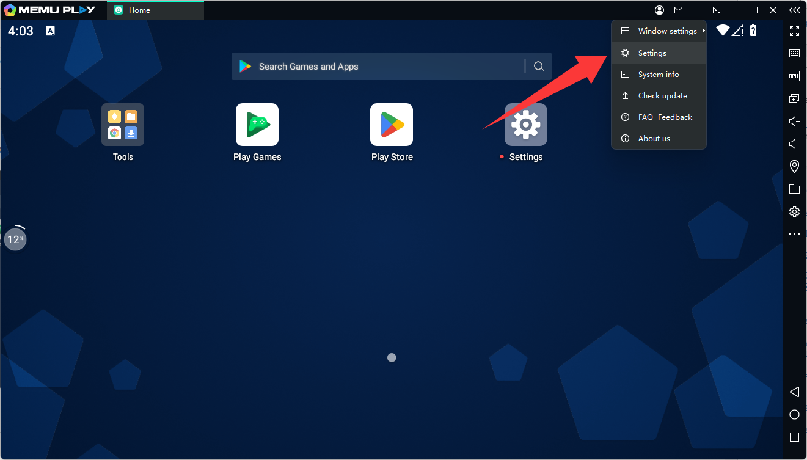The height and width of the screenshot is (460, 807).
Task: Launch the Play Store app
Action: [x=392, y=125]
